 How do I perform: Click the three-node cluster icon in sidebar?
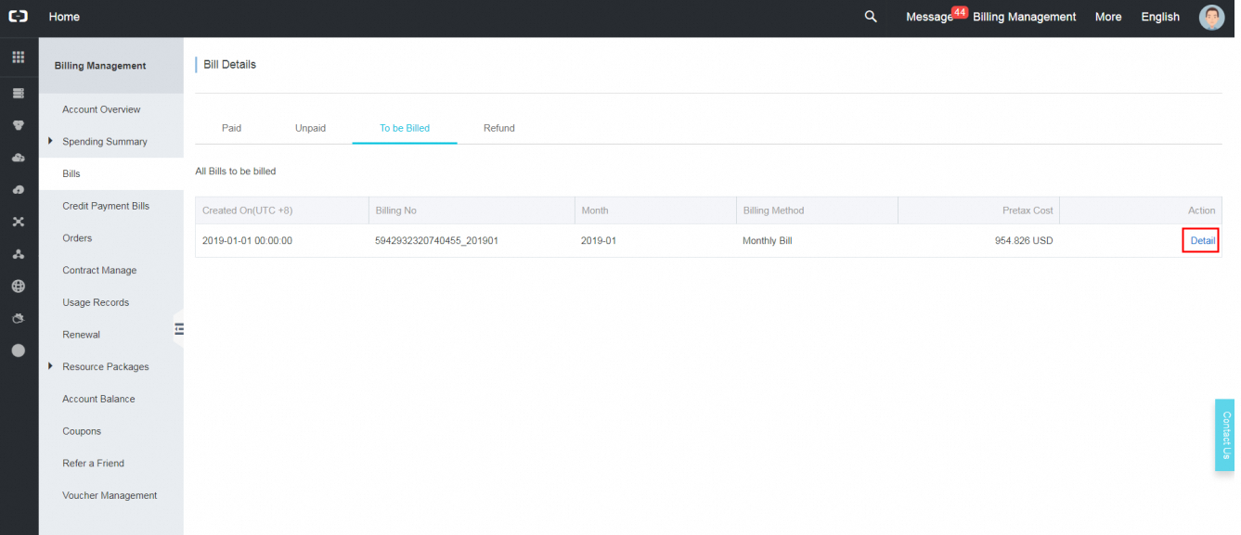[19, 254]
